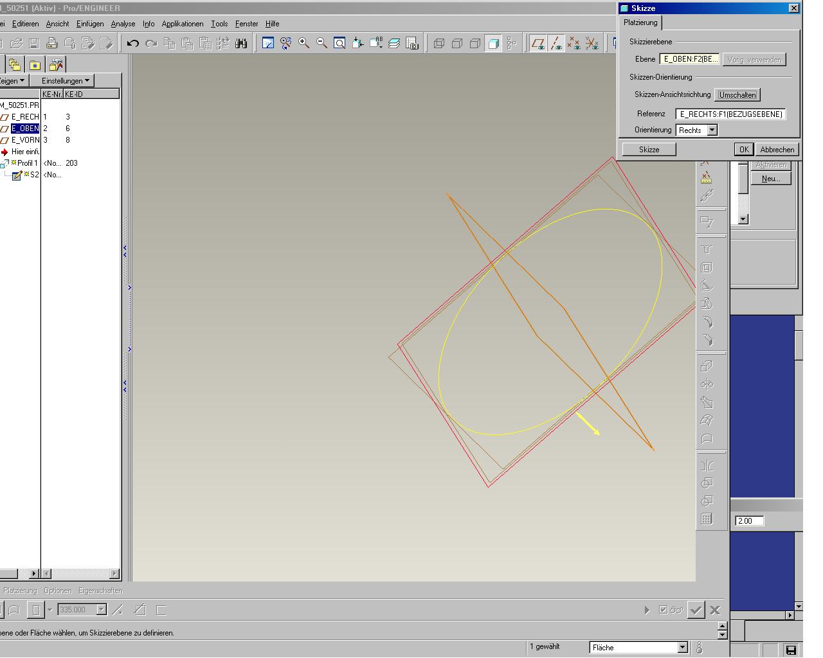Open the Editieren menu

click(x=26, y=24)
